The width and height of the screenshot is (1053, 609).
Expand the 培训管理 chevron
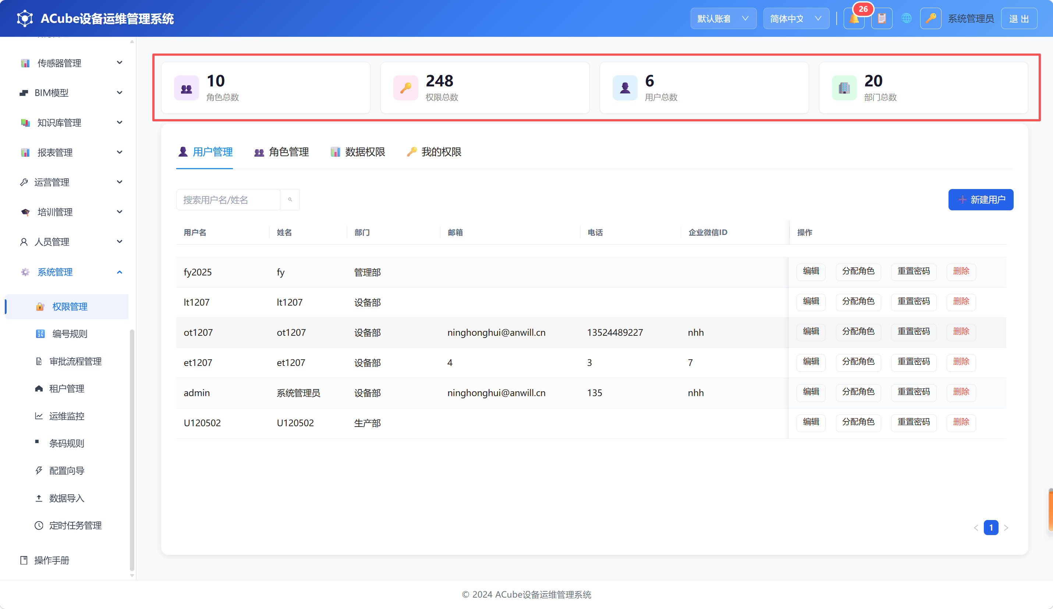[x=120, y=212]
